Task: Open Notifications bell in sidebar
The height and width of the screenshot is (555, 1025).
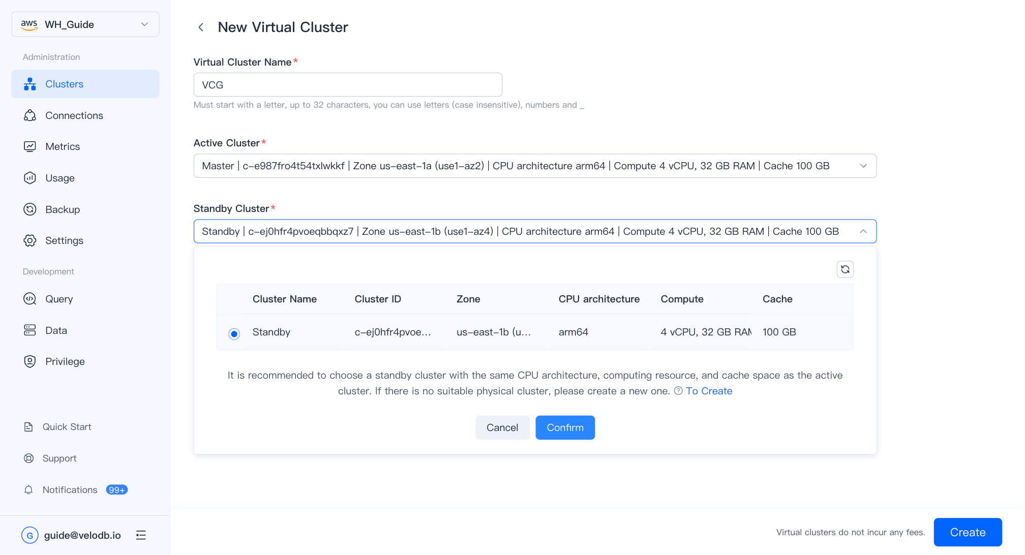Action: click(29, 490)
